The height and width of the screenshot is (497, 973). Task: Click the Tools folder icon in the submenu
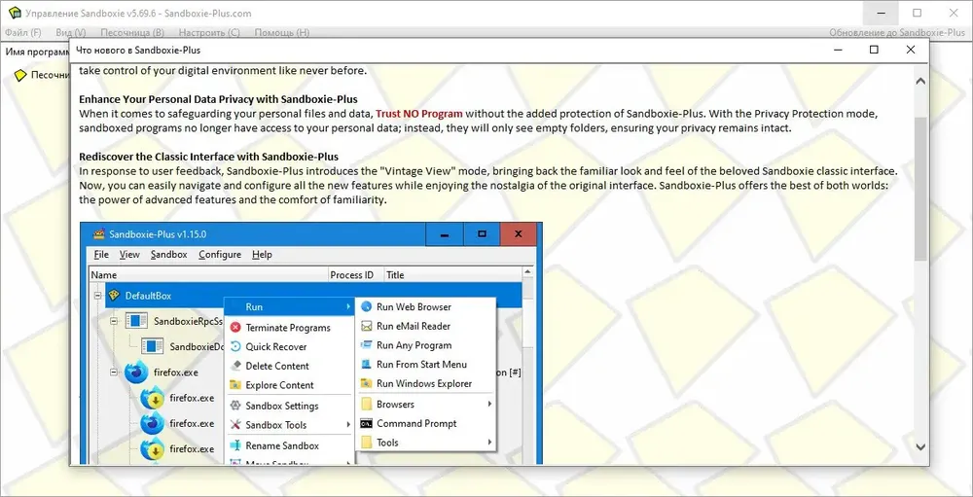366,443
